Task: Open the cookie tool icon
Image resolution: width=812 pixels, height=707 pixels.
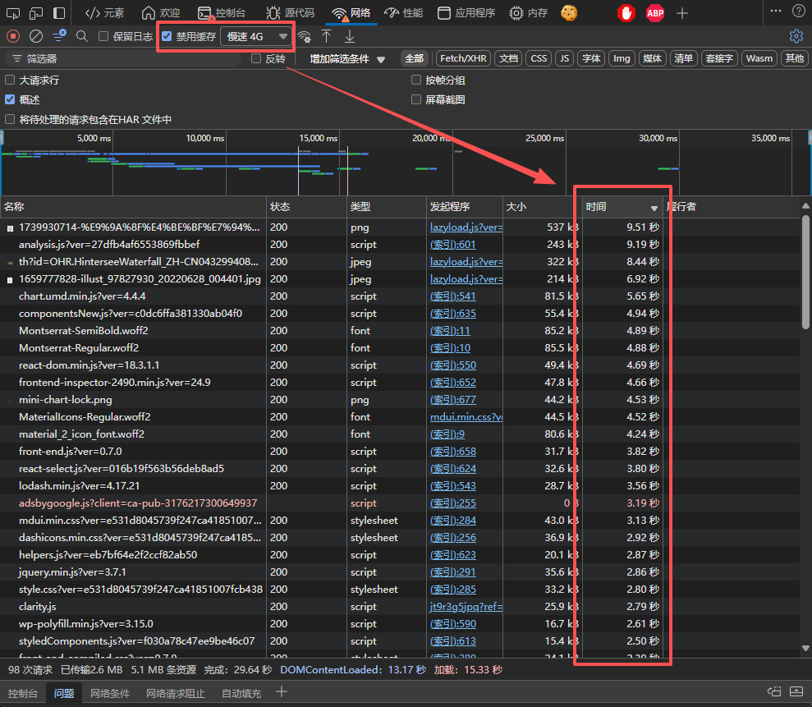Action: (568, 13)
